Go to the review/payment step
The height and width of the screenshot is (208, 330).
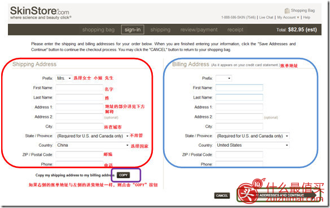click(x=199, y=29)
